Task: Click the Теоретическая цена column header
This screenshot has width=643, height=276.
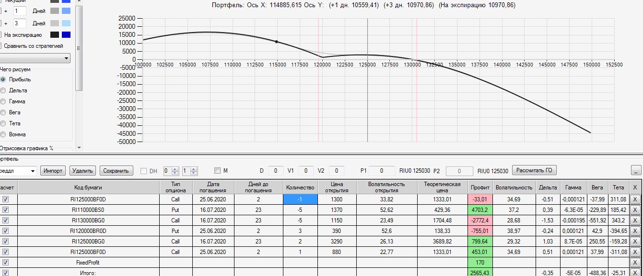Action: click(443, 187)
